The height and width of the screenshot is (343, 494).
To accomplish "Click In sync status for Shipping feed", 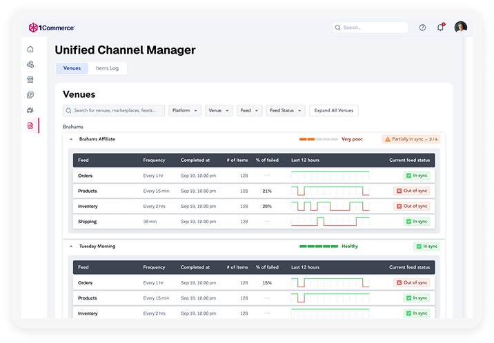I will pos(417,222).
